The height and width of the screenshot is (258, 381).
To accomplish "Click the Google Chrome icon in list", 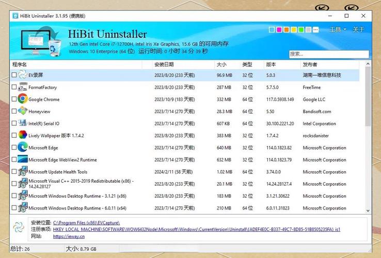I will tap(23, 99).
